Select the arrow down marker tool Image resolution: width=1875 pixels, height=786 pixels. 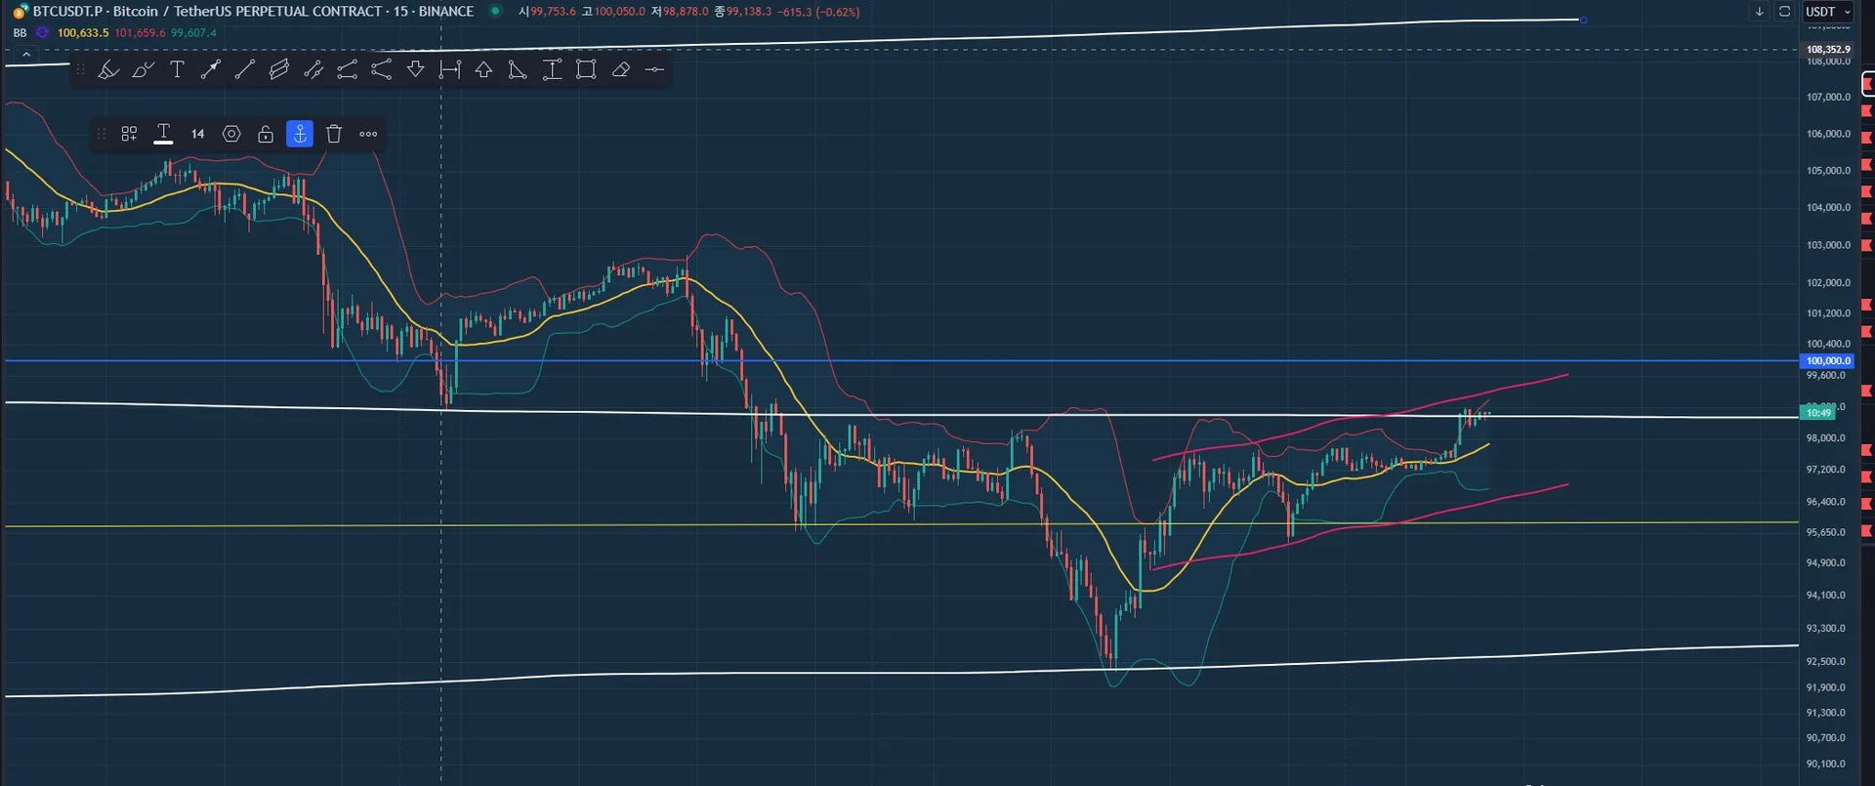[x=416, y=69]
